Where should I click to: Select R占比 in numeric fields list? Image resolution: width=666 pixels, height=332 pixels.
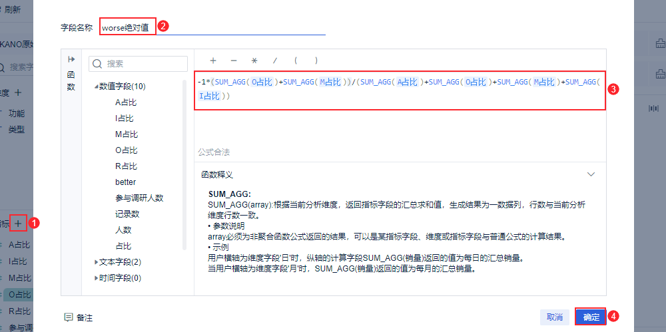(126, 166)
